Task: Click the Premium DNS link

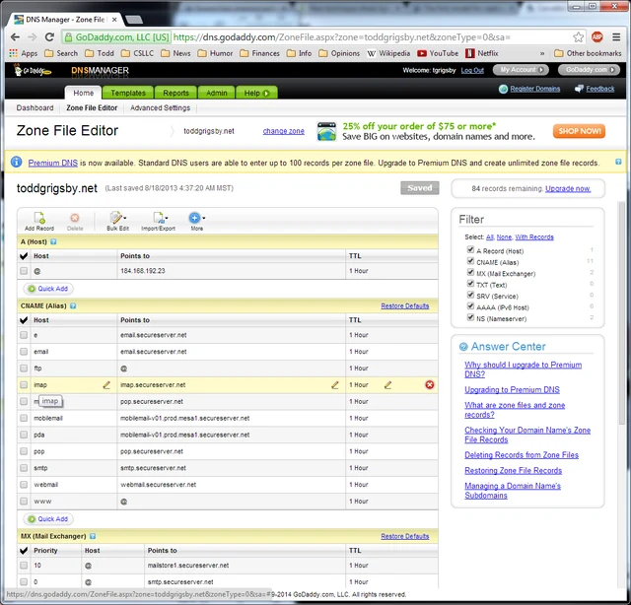Action: [52, 163]
